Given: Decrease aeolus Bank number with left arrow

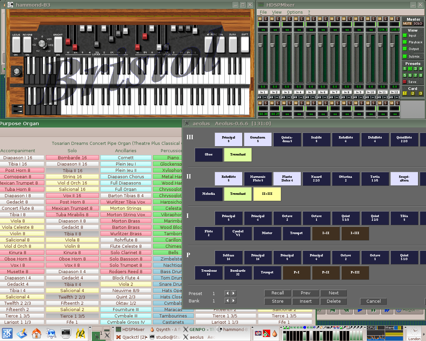Looking at the screenshot, I should (x=227, y=301).
